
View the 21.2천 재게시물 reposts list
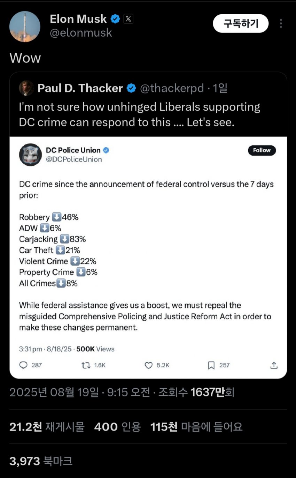47,426
